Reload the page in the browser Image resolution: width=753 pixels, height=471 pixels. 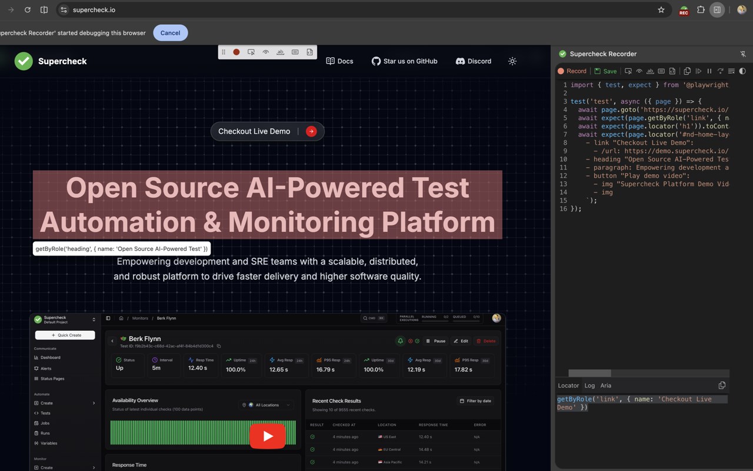(x=27, y=10)
